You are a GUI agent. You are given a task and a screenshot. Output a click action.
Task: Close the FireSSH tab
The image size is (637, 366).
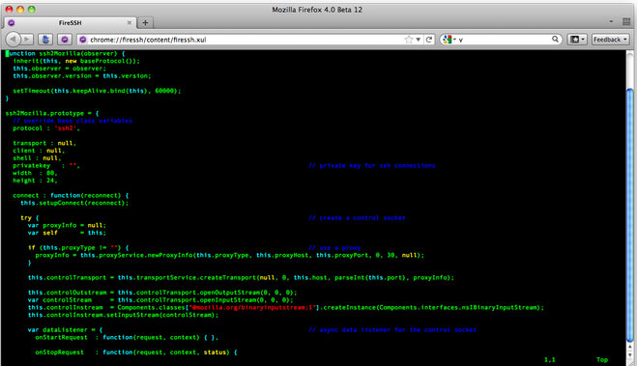[x=130, y=23]
